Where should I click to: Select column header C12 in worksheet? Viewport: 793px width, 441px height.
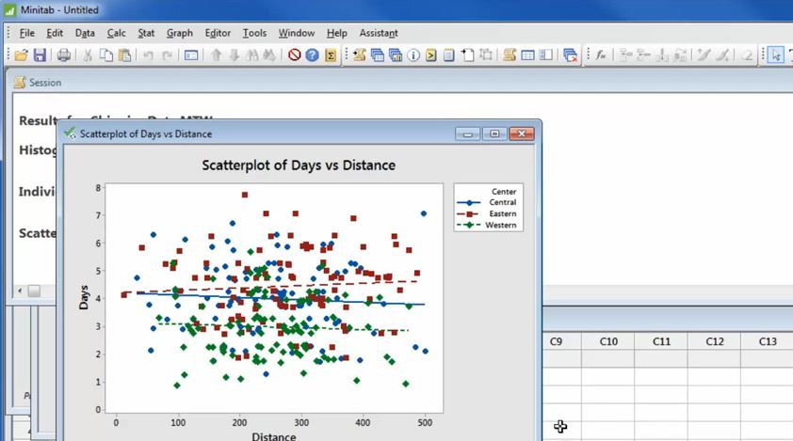coord(715,341)
